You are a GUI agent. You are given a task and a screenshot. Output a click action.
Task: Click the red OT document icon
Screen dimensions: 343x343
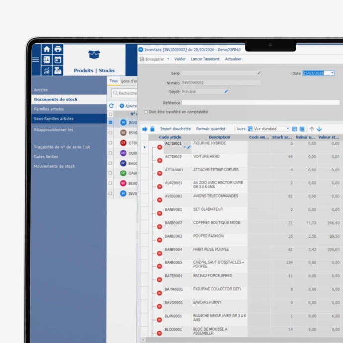(x=123, y=143)
